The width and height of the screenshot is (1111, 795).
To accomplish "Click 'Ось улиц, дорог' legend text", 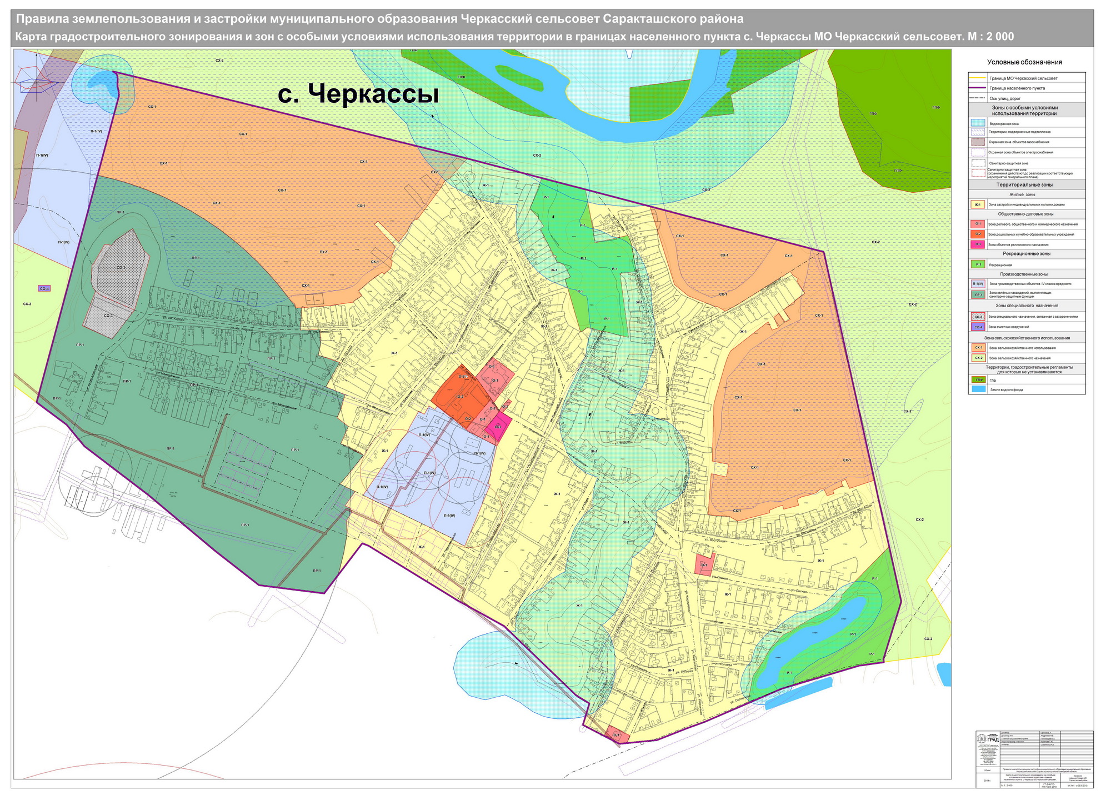I will point(1004,98).
